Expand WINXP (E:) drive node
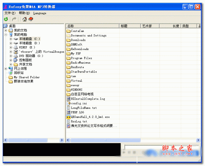The height and width of the screenshot is (166, 205). [x=11, y=47]
